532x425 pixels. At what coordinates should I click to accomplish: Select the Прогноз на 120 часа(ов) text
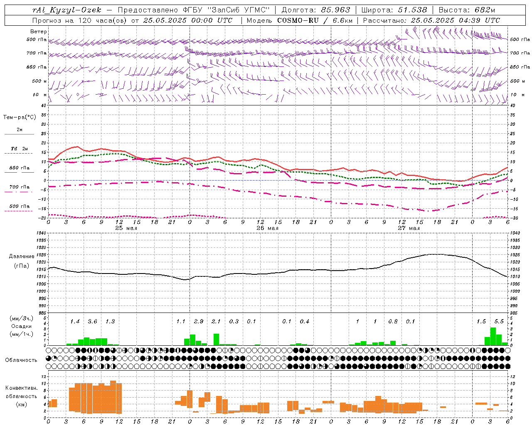pos(79,20)
